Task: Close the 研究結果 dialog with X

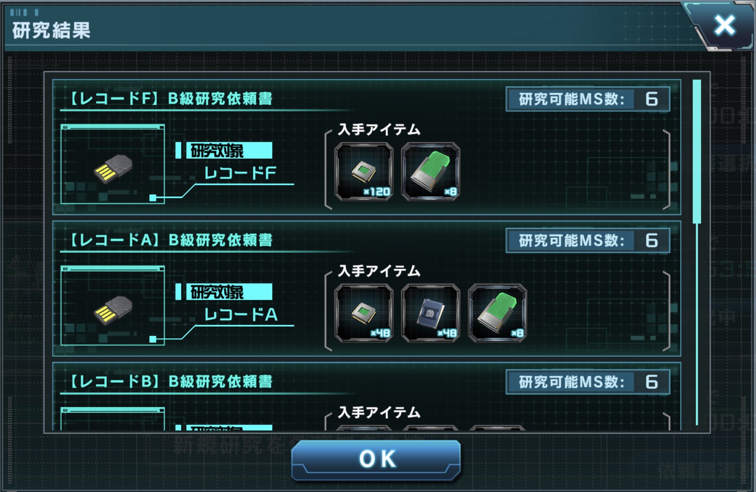Action: [724, 25]
